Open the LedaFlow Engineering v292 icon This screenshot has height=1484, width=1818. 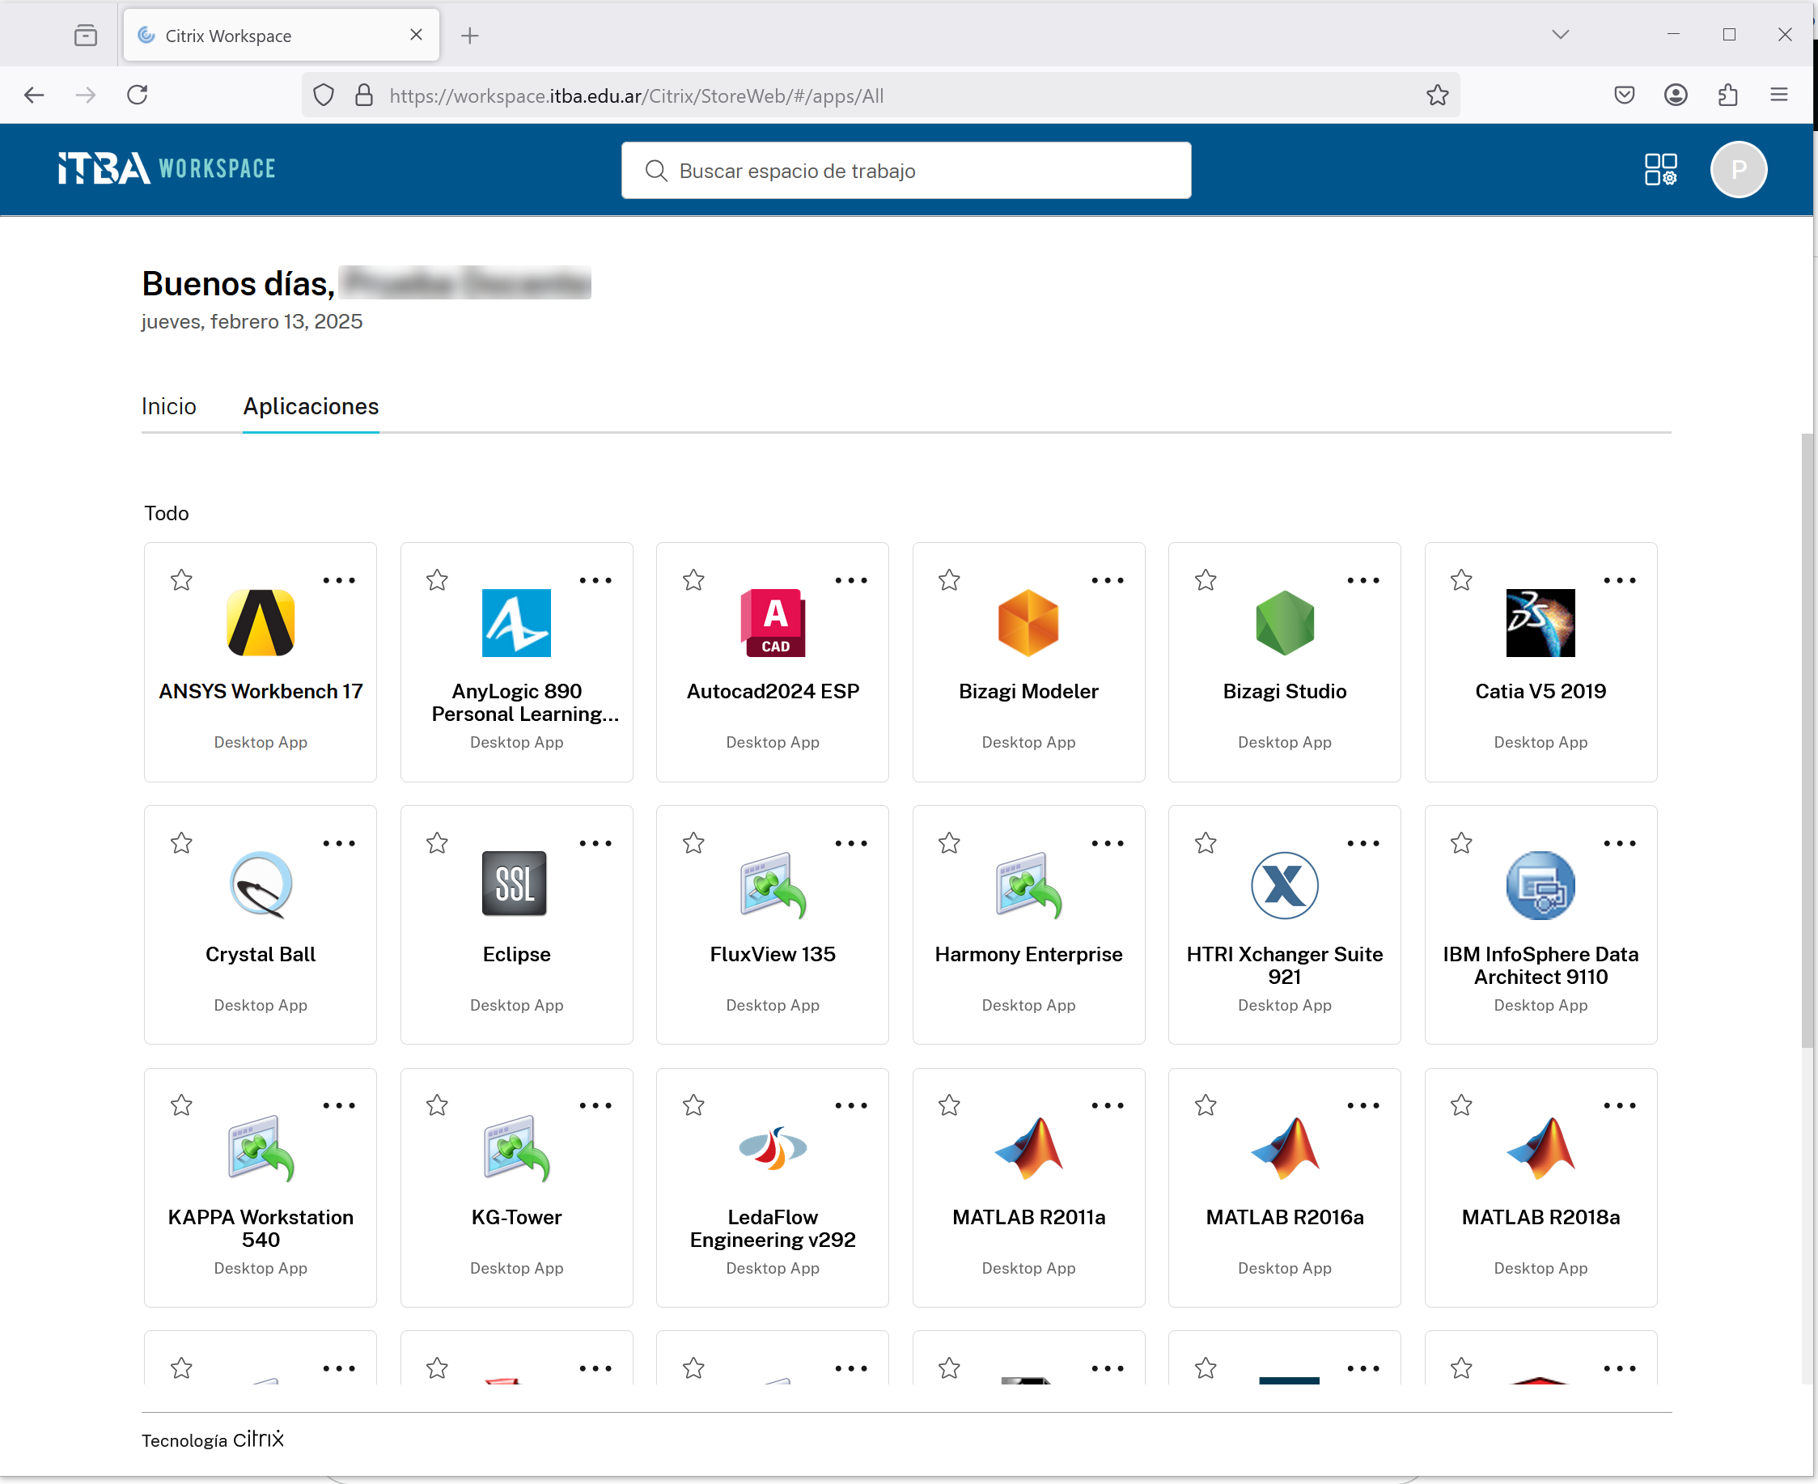point(772,1148)
